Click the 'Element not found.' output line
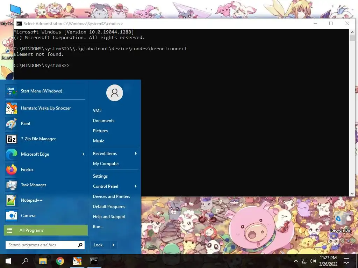This screenshot has height=268, width=358. [x=38, y=54]
